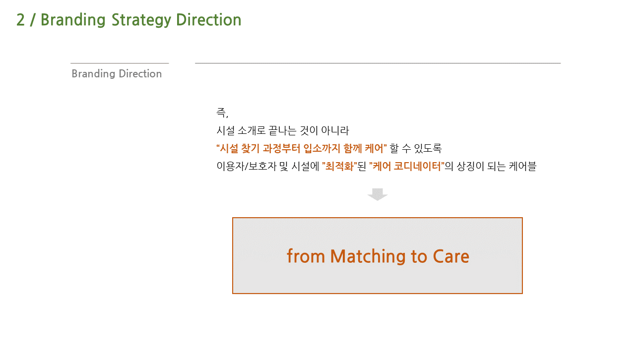Click the word "Care" in the box

[451, 256]
